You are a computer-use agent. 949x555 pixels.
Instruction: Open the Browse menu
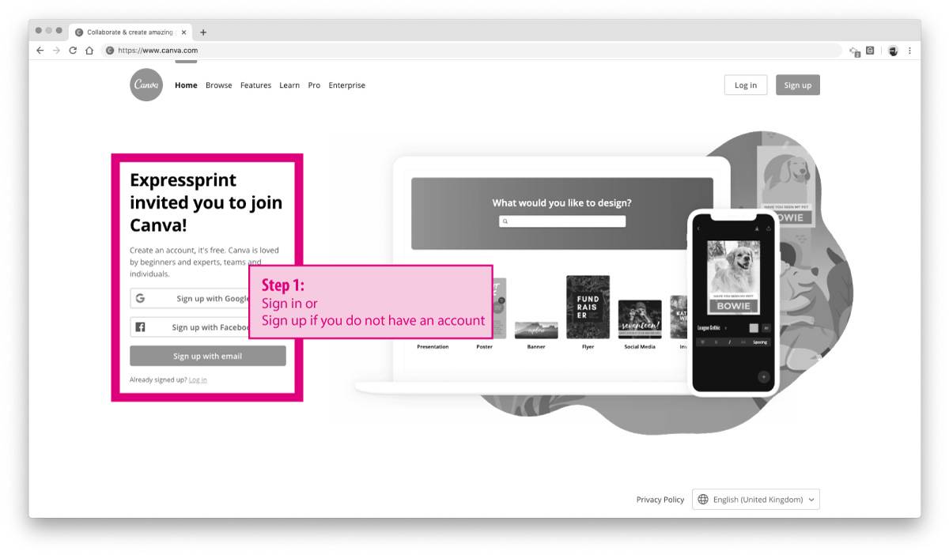pos(219,85)
